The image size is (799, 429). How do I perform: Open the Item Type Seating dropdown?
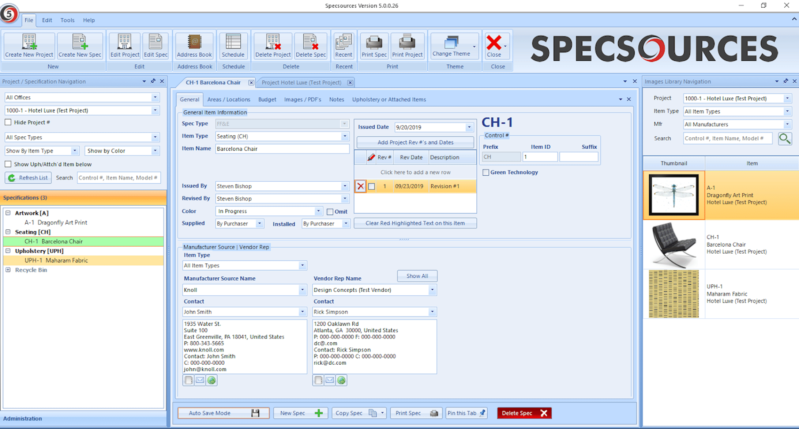click(x=344, y=136)
